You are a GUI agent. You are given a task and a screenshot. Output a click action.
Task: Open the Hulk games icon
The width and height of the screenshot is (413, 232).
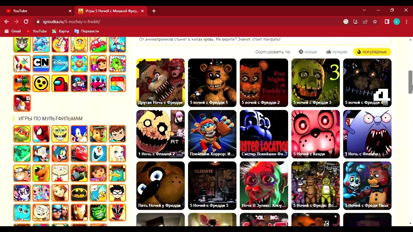point(98,212)
